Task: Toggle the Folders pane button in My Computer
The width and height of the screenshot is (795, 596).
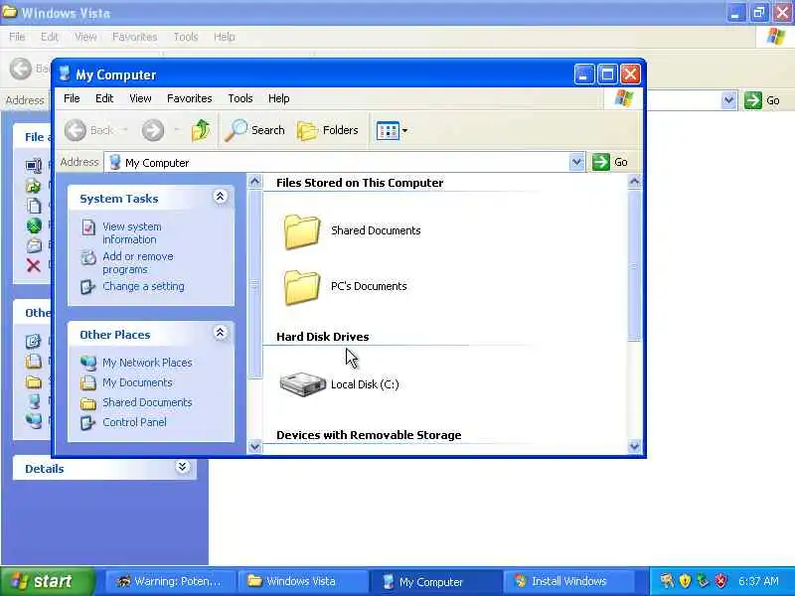Action: (328, 130)
